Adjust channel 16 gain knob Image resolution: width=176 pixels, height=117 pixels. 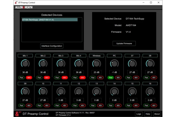tap(150, 91)
